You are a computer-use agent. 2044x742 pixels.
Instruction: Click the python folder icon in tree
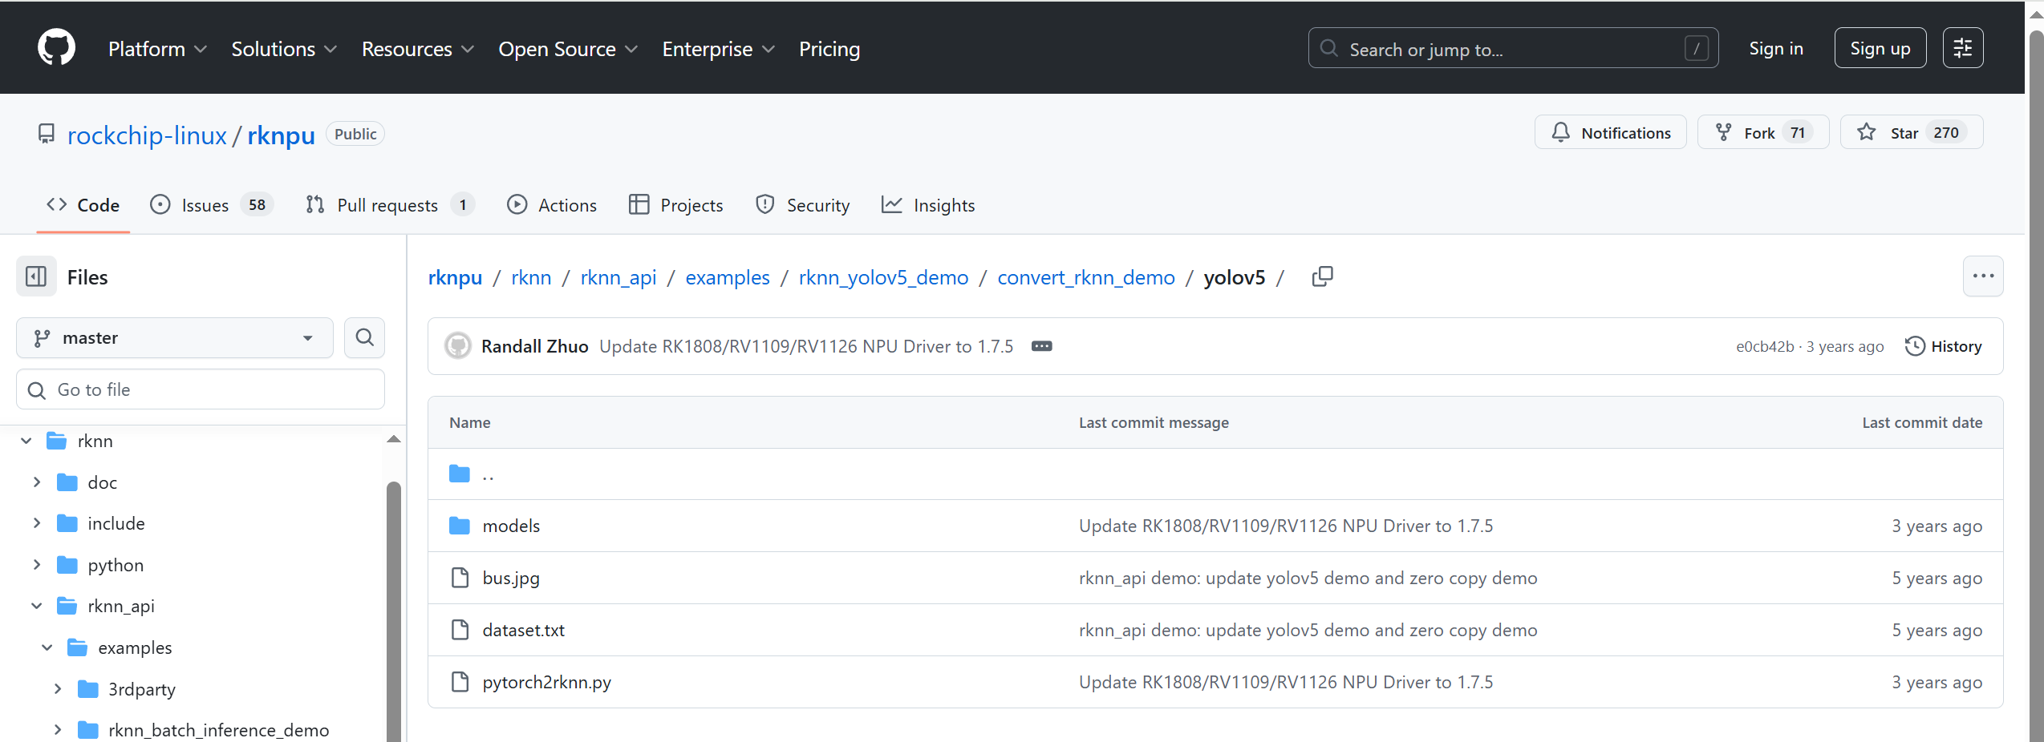coord(67,565)
